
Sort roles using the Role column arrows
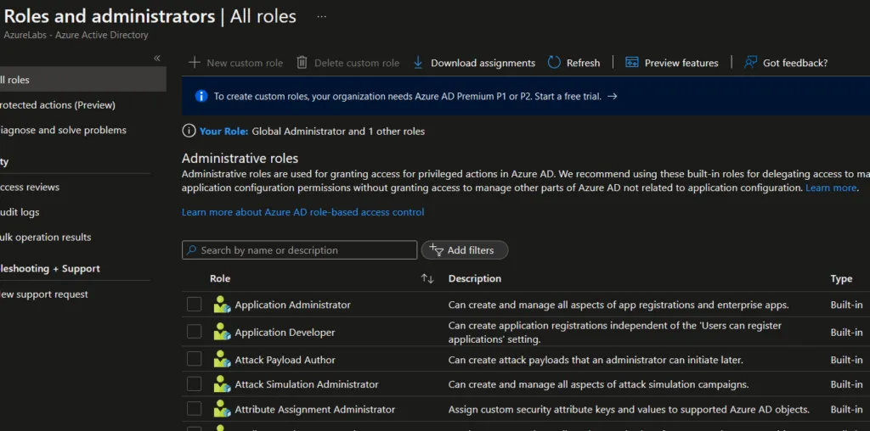point(427,278)
